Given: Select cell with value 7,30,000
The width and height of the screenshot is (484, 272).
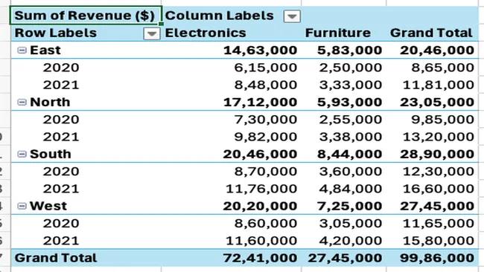Looking at the screenshot, I should tap(266, 119).
